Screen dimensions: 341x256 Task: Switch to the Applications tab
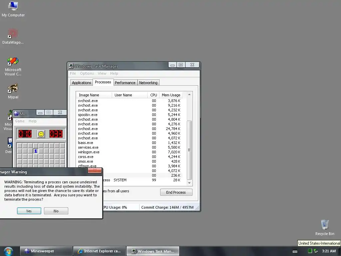point(82,83)
